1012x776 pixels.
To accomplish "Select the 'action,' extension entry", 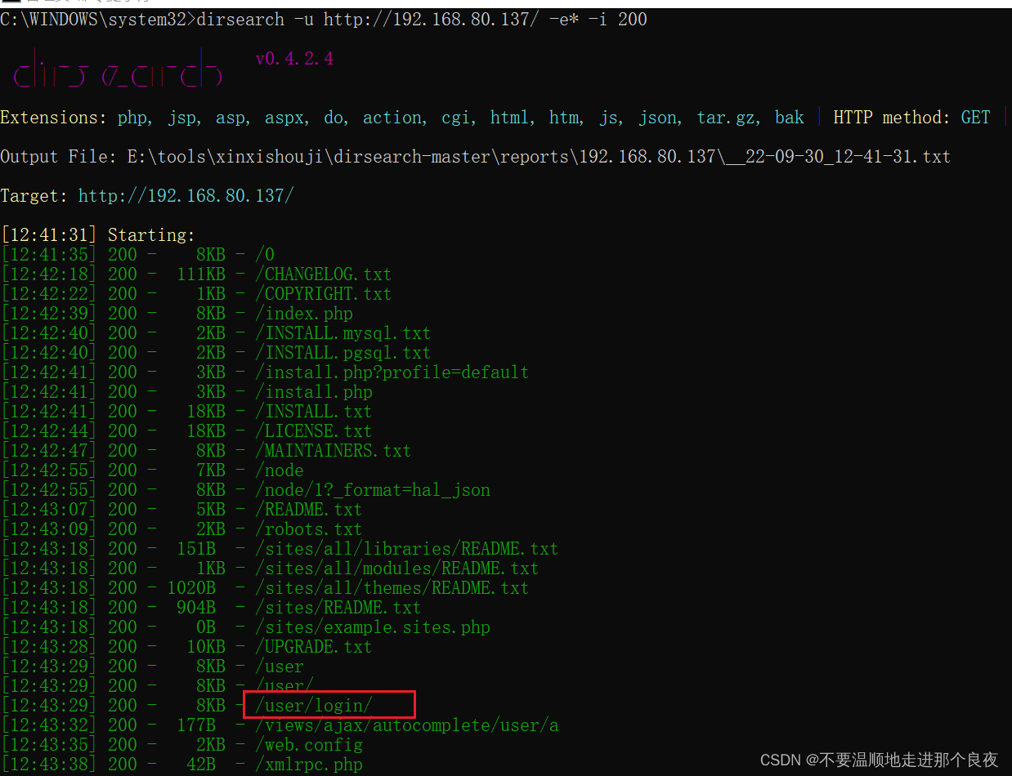I will pos(395,118).
